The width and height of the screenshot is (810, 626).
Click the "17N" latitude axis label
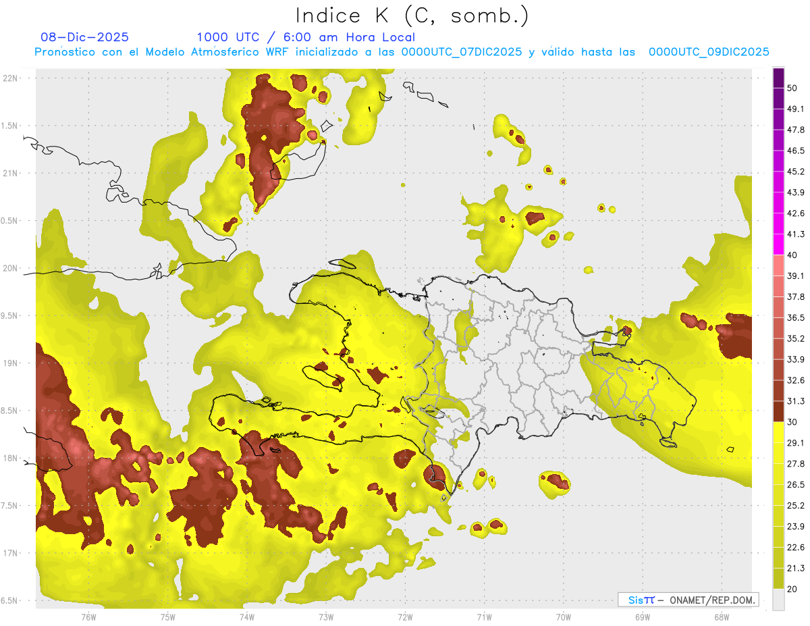(x=10, y=554)
